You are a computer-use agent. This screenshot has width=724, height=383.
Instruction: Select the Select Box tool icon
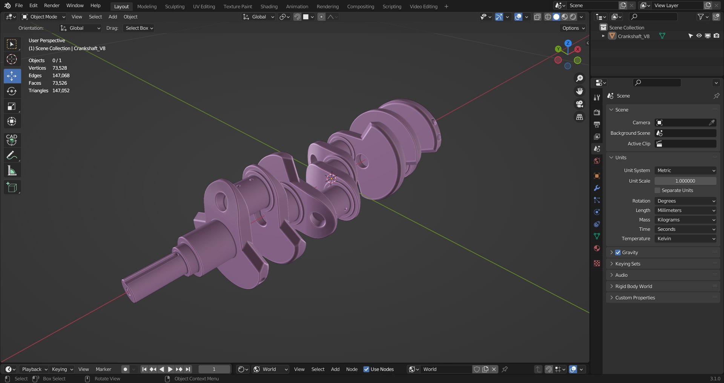(x=12, y=44)
